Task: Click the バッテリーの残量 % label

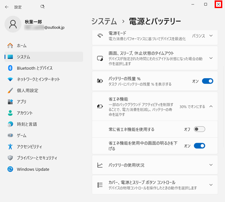Action: pos(125,79)
